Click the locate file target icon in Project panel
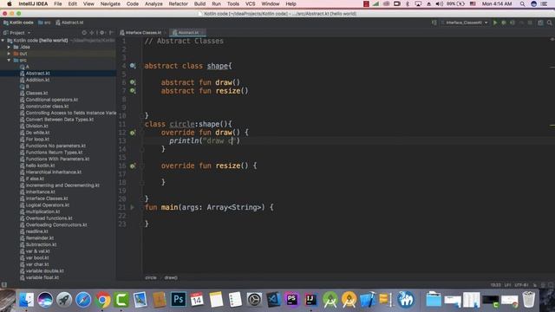The height and width of the screenshot is (312, 555). point(84,33)
